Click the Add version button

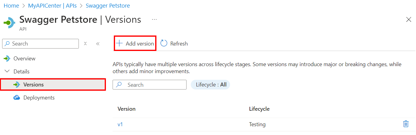coord(135,43)
